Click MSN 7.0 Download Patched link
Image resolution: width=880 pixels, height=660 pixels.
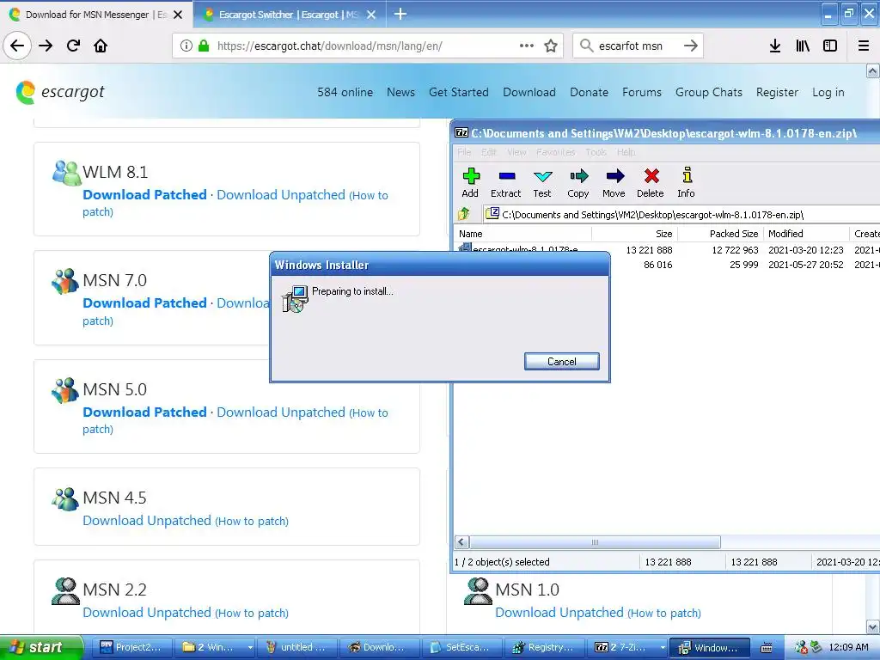(144, 303)
